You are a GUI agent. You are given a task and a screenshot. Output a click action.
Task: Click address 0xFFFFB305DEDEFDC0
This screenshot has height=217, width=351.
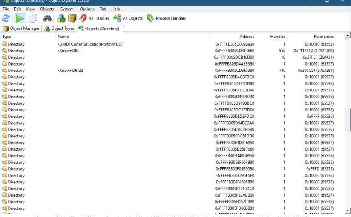click(234, 116)
